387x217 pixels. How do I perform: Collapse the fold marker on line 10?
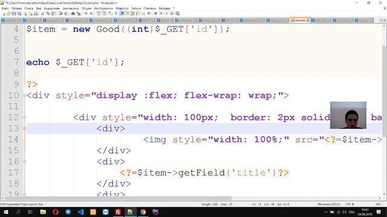(x=24, y=95)
